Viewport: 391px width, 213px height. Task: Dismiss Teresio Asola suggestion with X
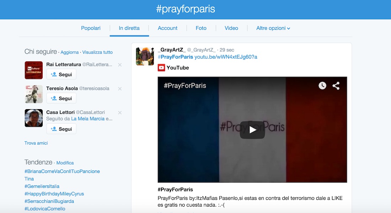[x=120, y=89]
